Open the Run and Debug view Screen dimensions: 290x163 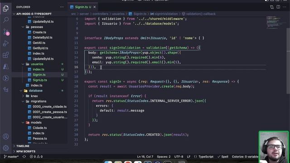coord(6,43)
